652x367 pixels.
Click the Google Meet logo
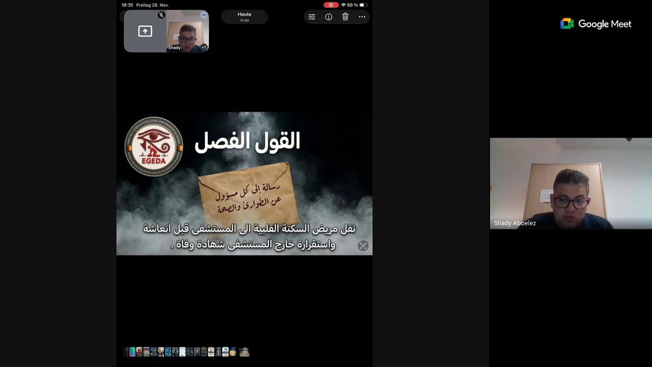click(595, 24)
